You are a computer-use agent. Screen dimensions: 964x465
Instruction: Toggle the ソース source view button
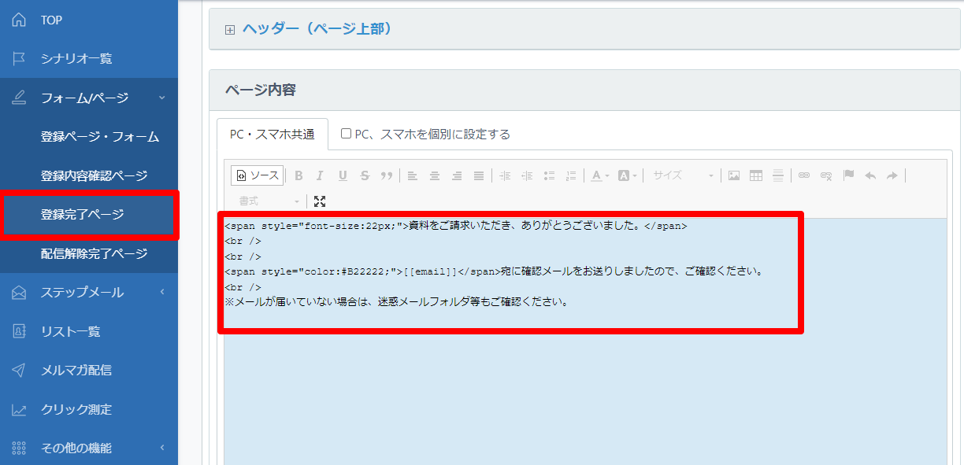point(256,175)
